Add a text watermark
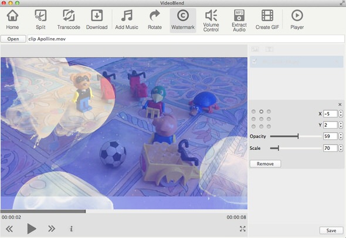The width and height of the screenshot is (346, 238). [x=269, y=49]
